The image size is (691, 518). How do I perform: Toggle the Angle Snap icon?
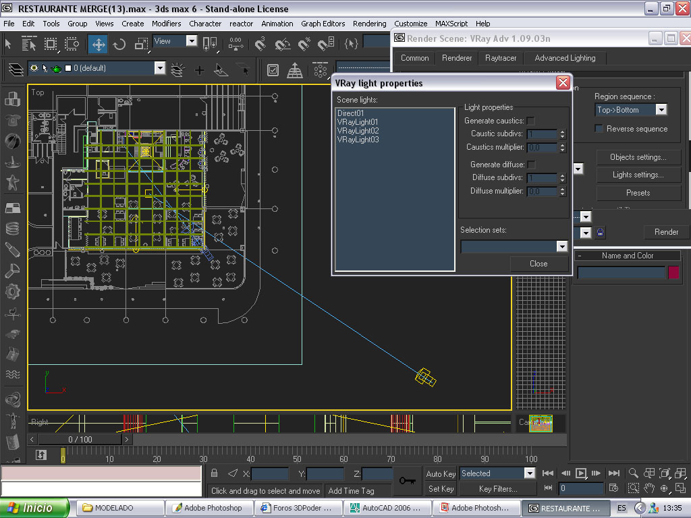click(x=283, y=44)
